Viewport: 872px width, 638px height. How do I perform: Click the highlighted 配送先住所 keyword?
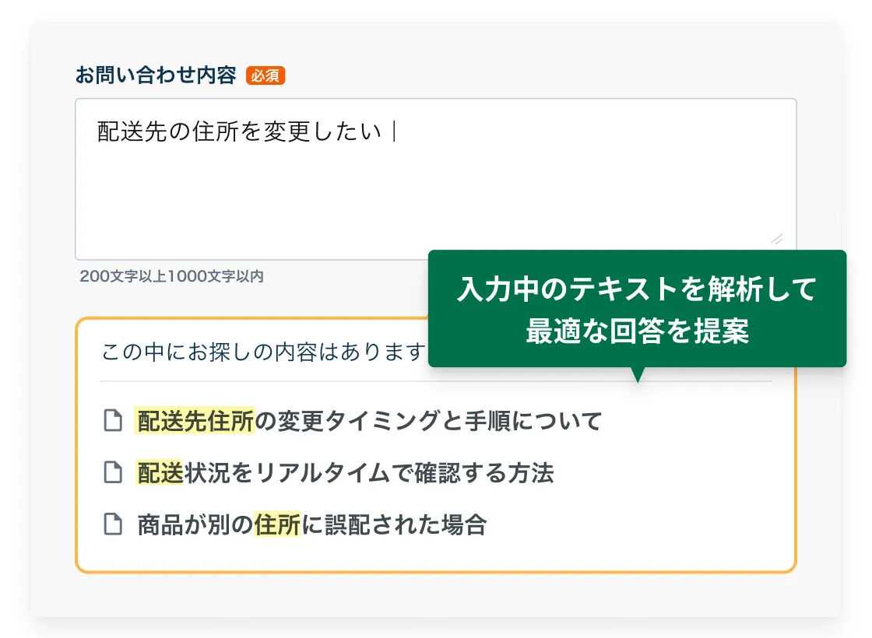(195, 421)
